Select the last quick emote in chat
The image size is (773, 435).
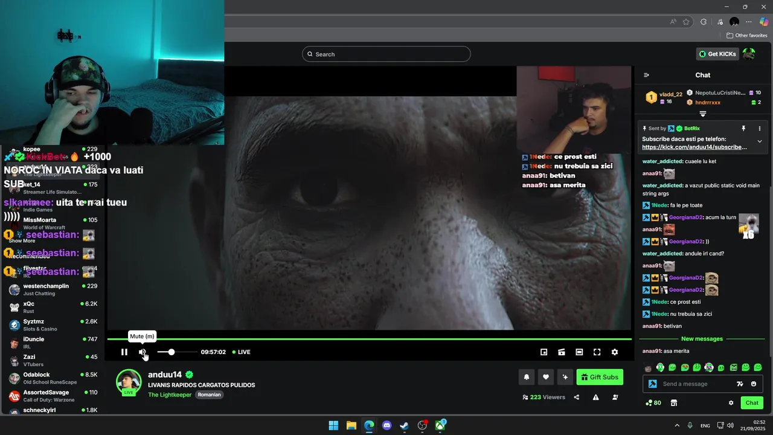(758, 367)
